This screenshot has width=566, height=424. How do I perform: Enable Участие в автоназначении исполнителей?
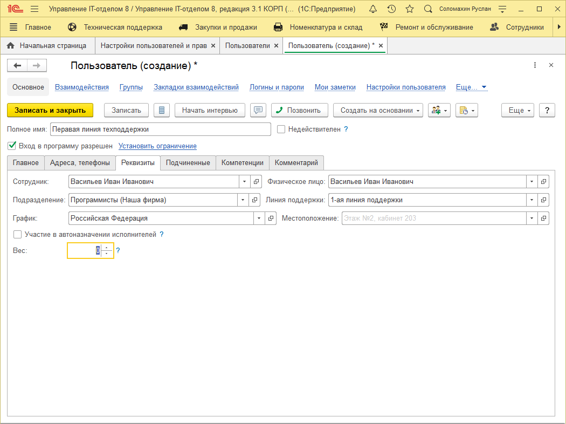18,235
